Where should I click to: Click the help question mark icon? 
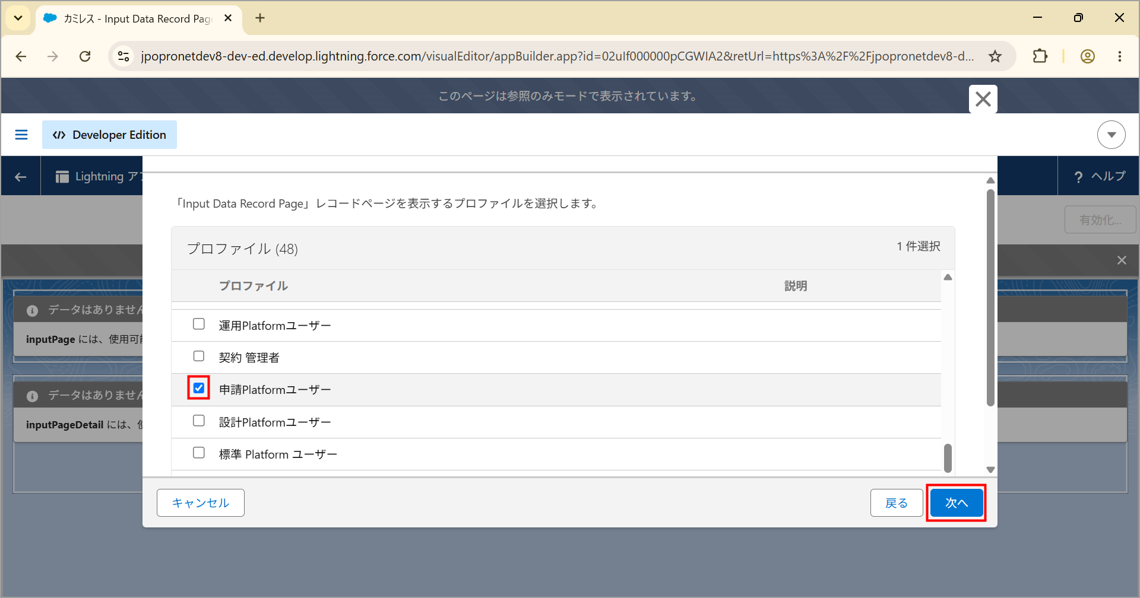click(1078, 177)
